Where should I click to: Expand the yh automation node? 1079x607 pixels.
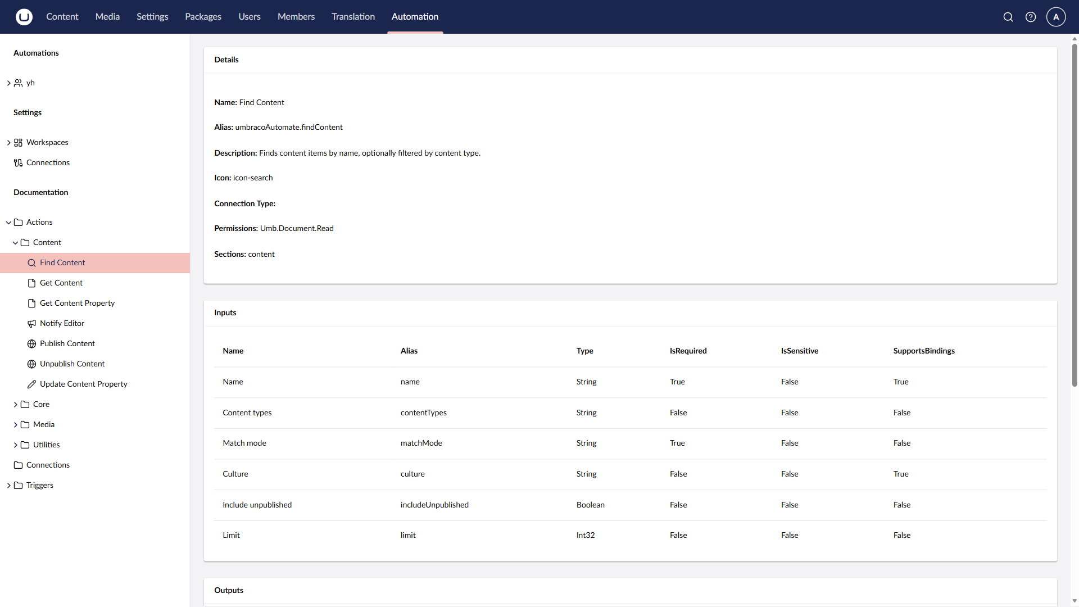8,83
